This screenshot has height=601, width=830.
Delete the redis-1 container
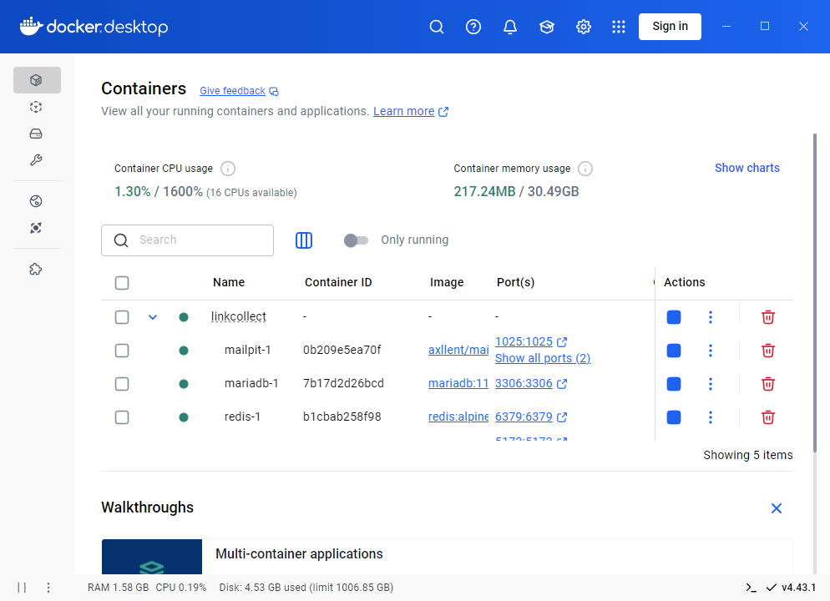(x=768, y=417)
